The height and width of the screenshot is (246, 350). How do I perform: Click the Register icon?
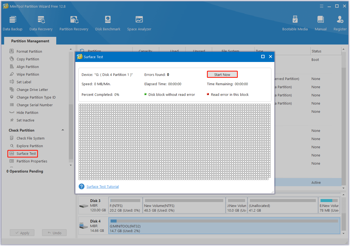tap(340, 23)
